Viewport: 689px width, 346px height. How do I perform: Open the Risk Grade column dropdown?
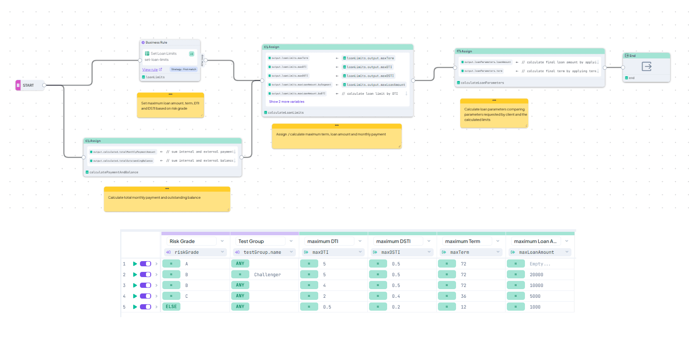point(222,241)
